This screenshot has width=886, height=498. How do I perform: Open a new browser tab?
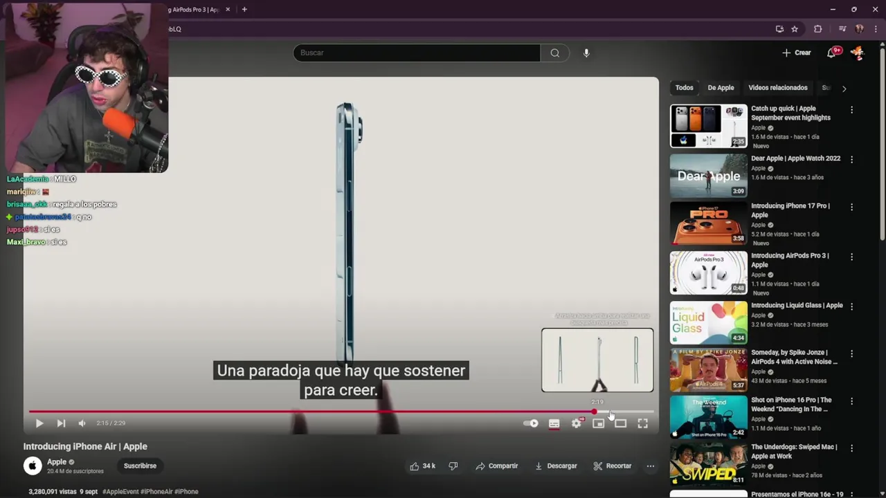pos(244,10)
